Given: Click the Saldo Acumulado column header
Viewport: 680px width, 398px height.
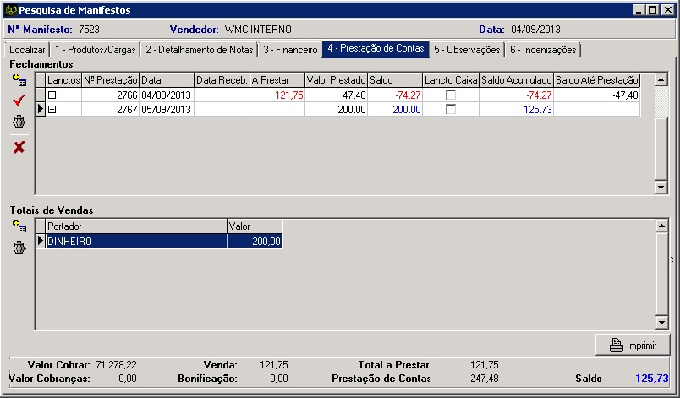Looking at the screenshot, I should (516, 80).
